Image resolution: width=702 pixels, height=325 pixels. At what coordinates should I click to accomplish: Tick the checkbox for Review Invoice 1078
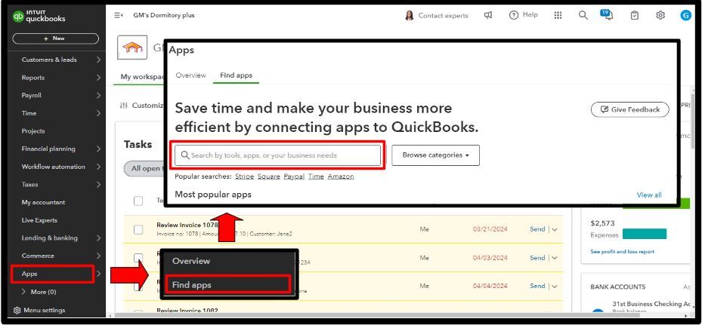coord(138,229)
